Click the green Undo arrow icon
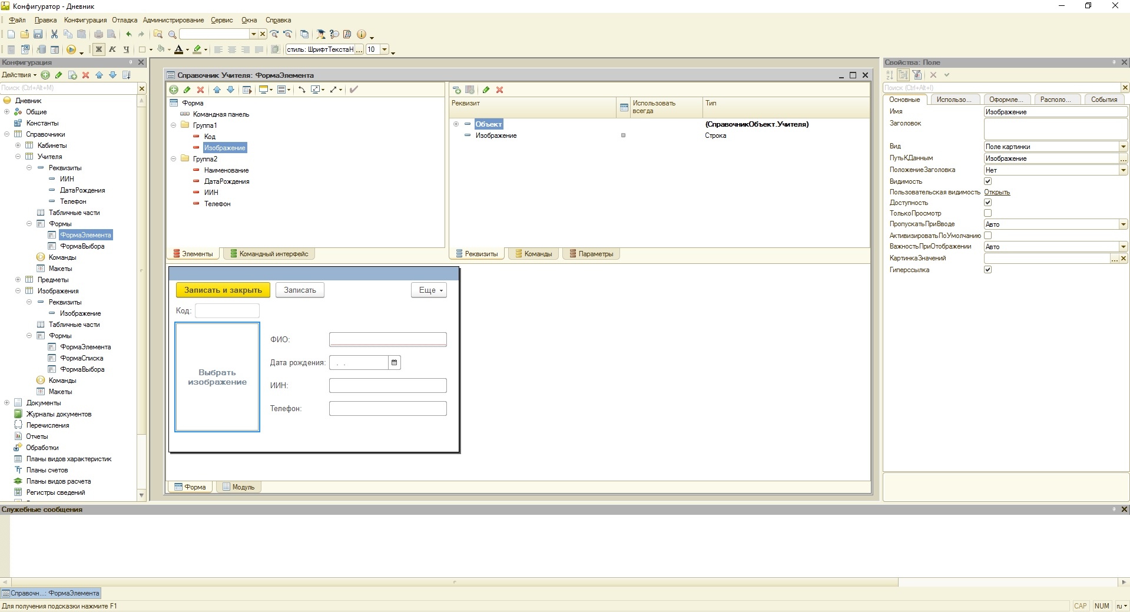Viewport: 1130px width, 612px height. click(x=128, y=34)
